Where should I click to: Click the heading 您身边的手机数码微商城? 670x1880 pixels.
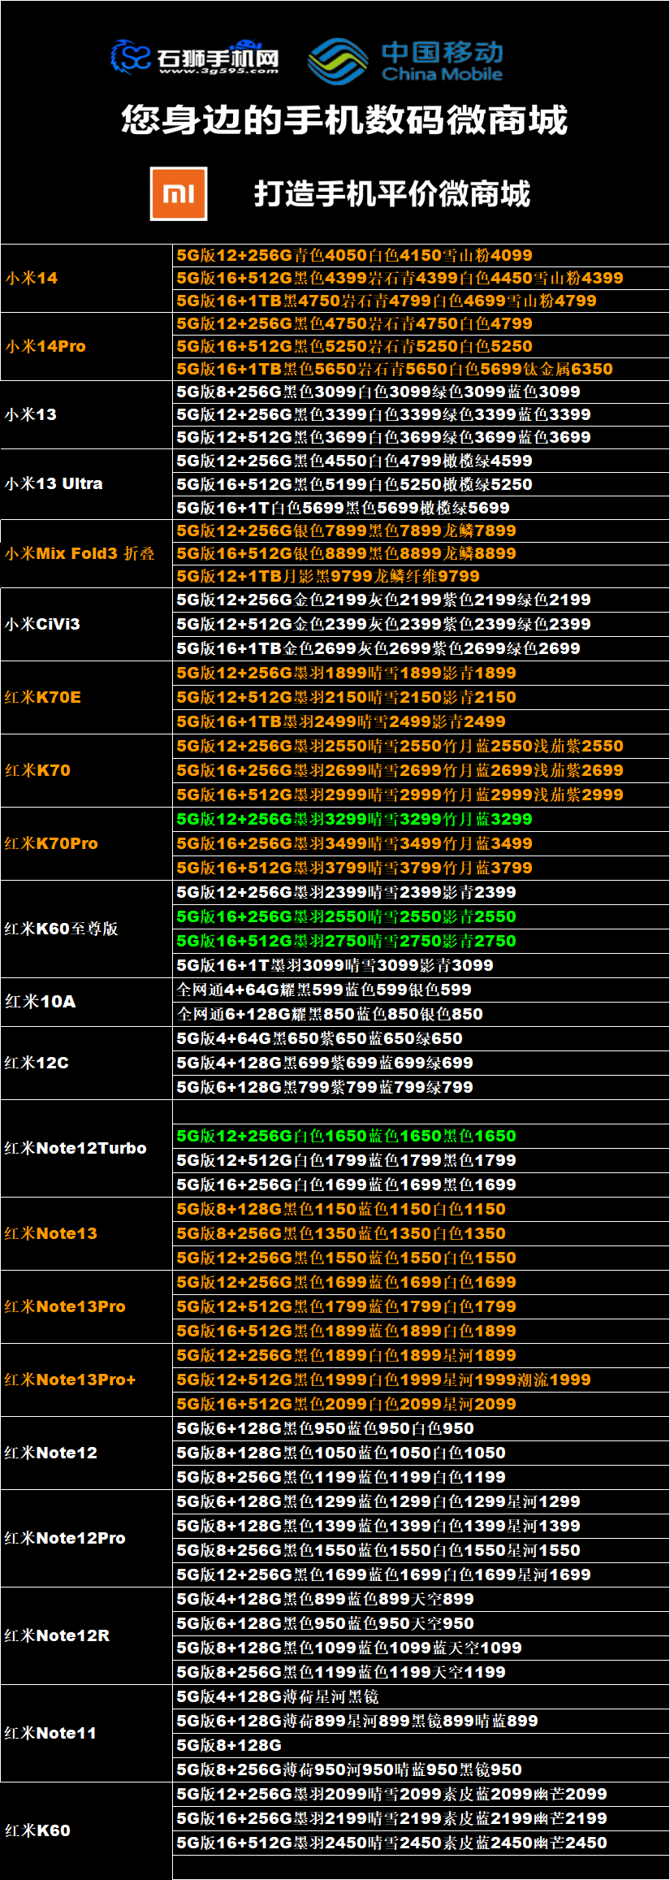344,120
